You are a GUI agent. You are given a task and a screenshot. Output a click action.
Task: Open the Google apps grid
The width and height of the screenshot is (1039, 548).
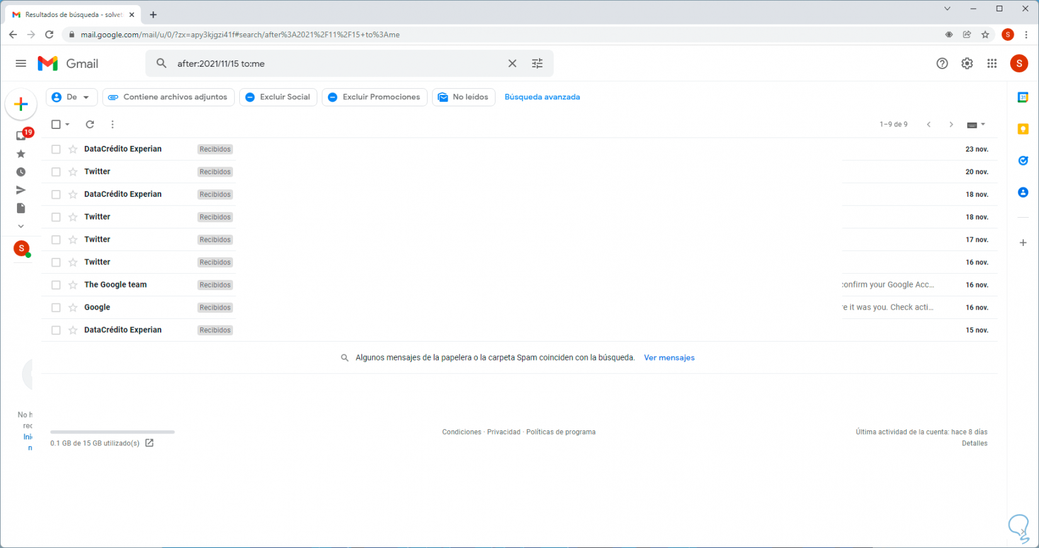992,64
